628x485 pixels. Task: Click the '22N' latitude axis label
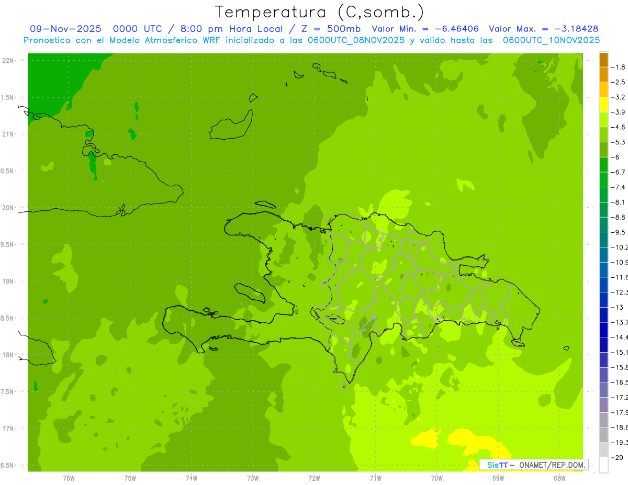pyautogui.click(x=8, y=61)
